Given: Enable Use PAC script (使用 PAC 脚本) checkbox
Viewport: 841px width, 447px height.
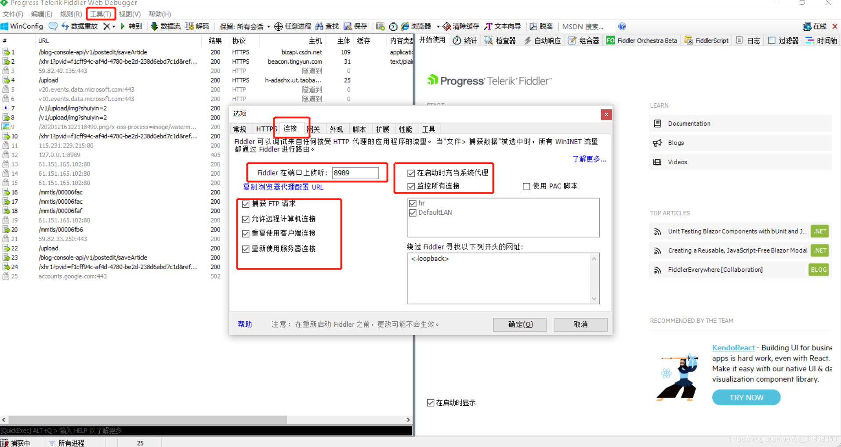Looking at the screenshot, I should tap(526, 186).
